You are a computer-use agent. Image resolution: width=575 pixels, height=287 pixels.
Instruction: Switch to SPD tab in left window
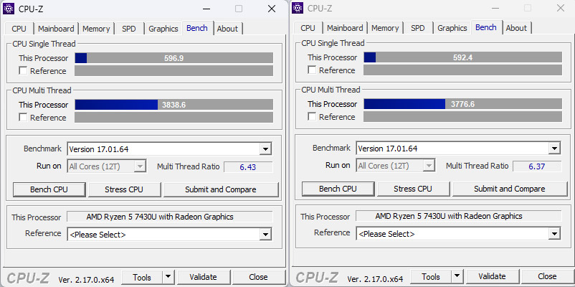click(129, 29)
